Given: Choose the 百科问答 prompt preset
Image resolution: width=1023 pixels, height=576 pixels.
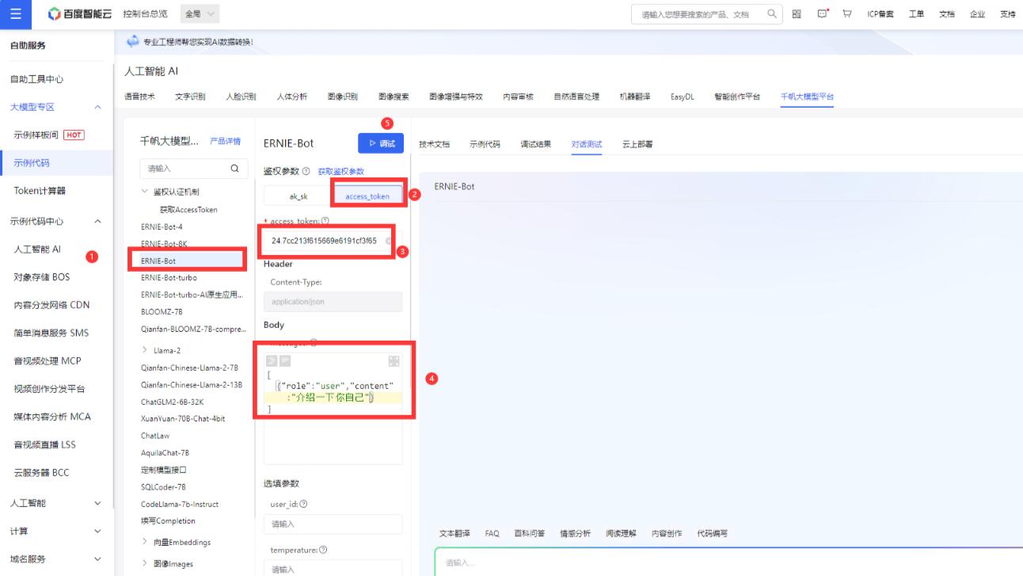Looking at the screenshot, I should click(x=529, y=533).
